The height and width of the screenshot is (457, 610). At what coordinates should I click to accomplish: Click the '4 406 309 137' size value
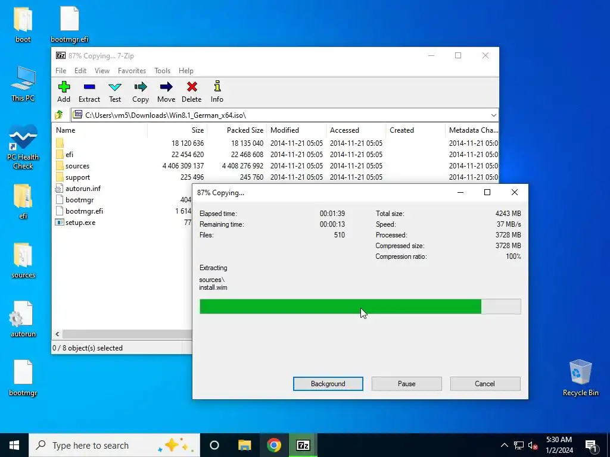[x=183, y=166]
